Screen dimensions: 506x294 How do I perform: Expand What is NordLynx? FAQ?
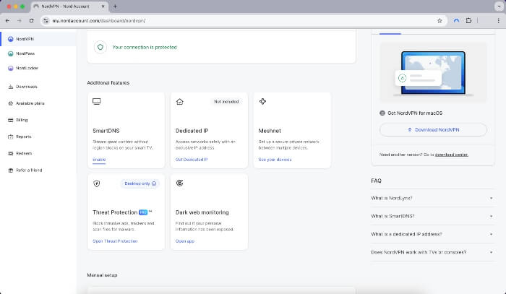coord(432,198)
